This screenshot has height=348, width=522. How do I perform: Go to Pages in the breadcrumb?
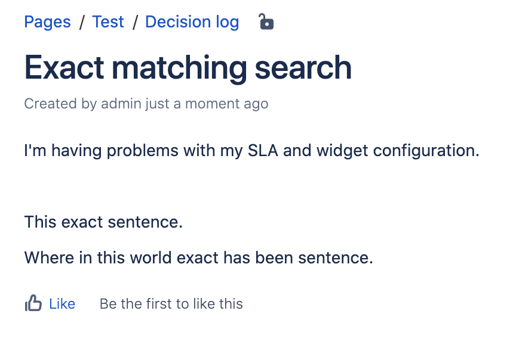(47, 22)
